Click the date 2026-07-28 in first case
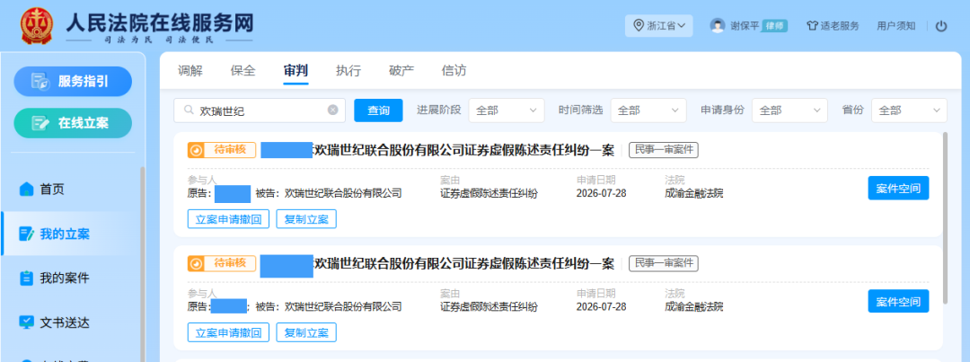This screenshot has height=362, width=970. click(x=601, y=194)
